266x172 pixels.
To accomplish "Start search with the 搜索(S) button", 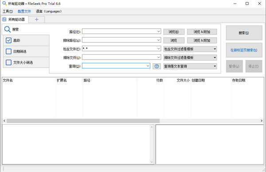I will (244, 33).
